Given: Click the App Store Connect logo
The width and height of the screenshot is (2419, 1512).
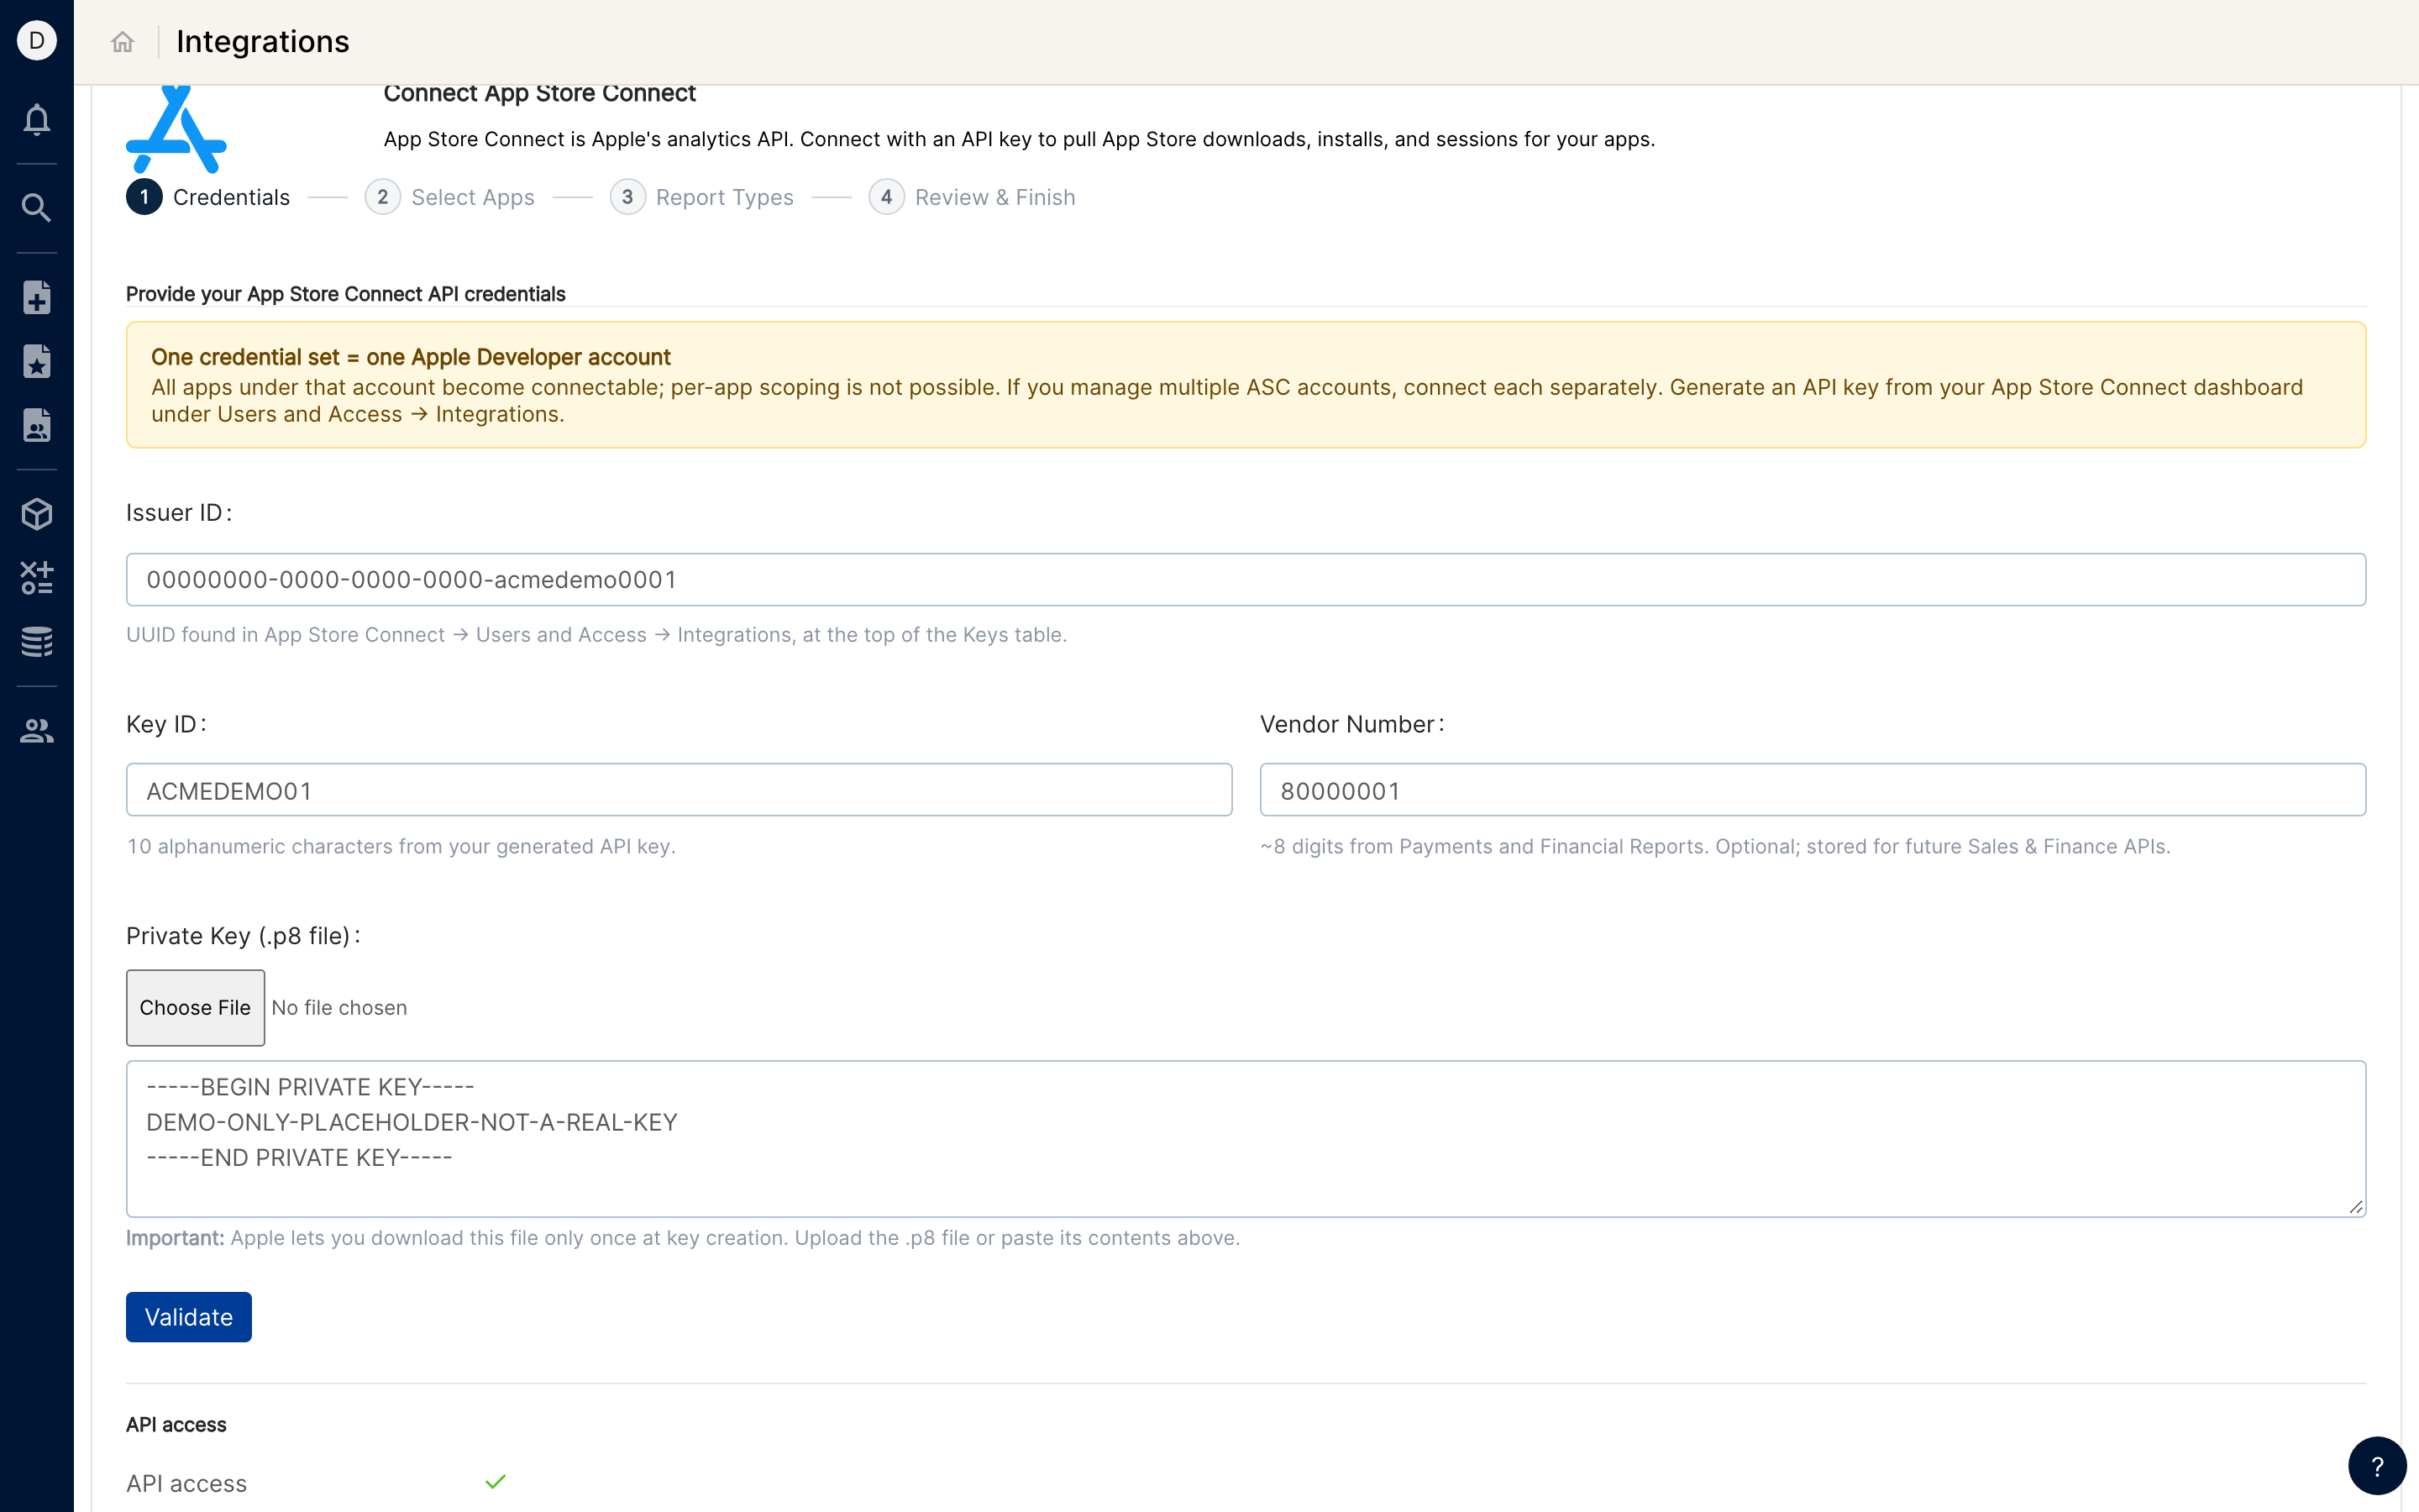Looking at the screenshot, I should click(x=176, y=130).
